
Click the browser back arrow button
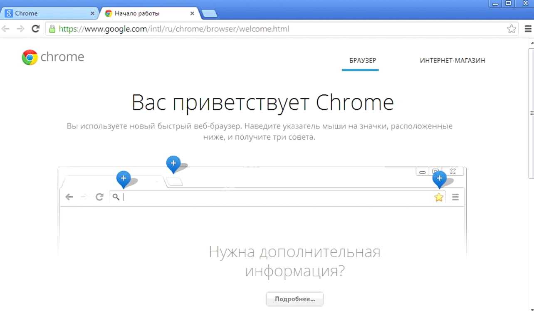coord(5,29)
